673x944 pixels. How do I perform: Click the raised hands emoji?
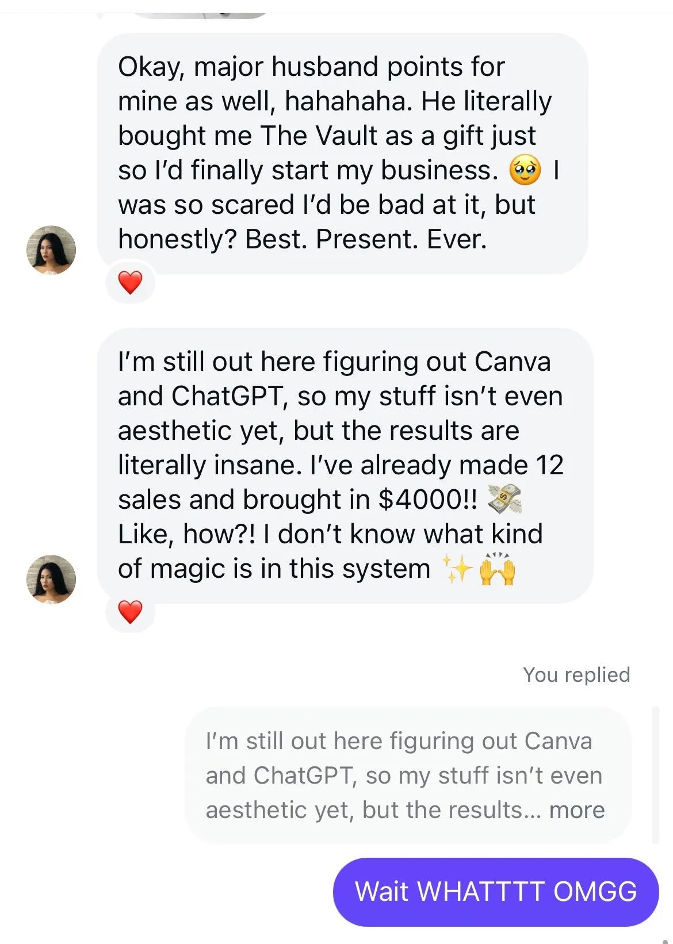pyautogui.click(x=498, y=569)
